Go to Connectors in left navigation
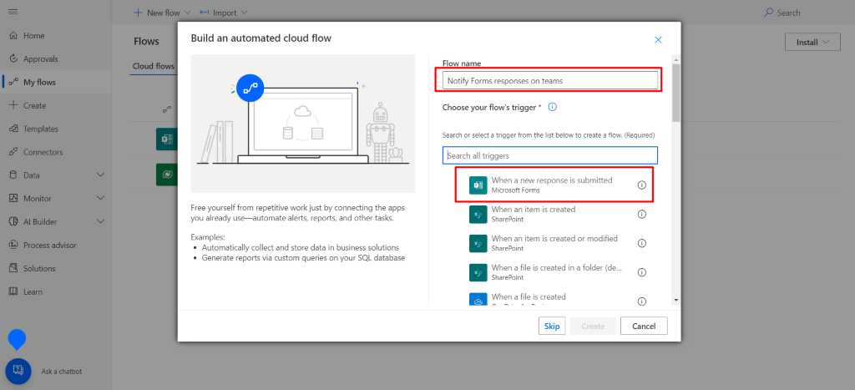The image size is (855, 390). click(x=43, y=152)
